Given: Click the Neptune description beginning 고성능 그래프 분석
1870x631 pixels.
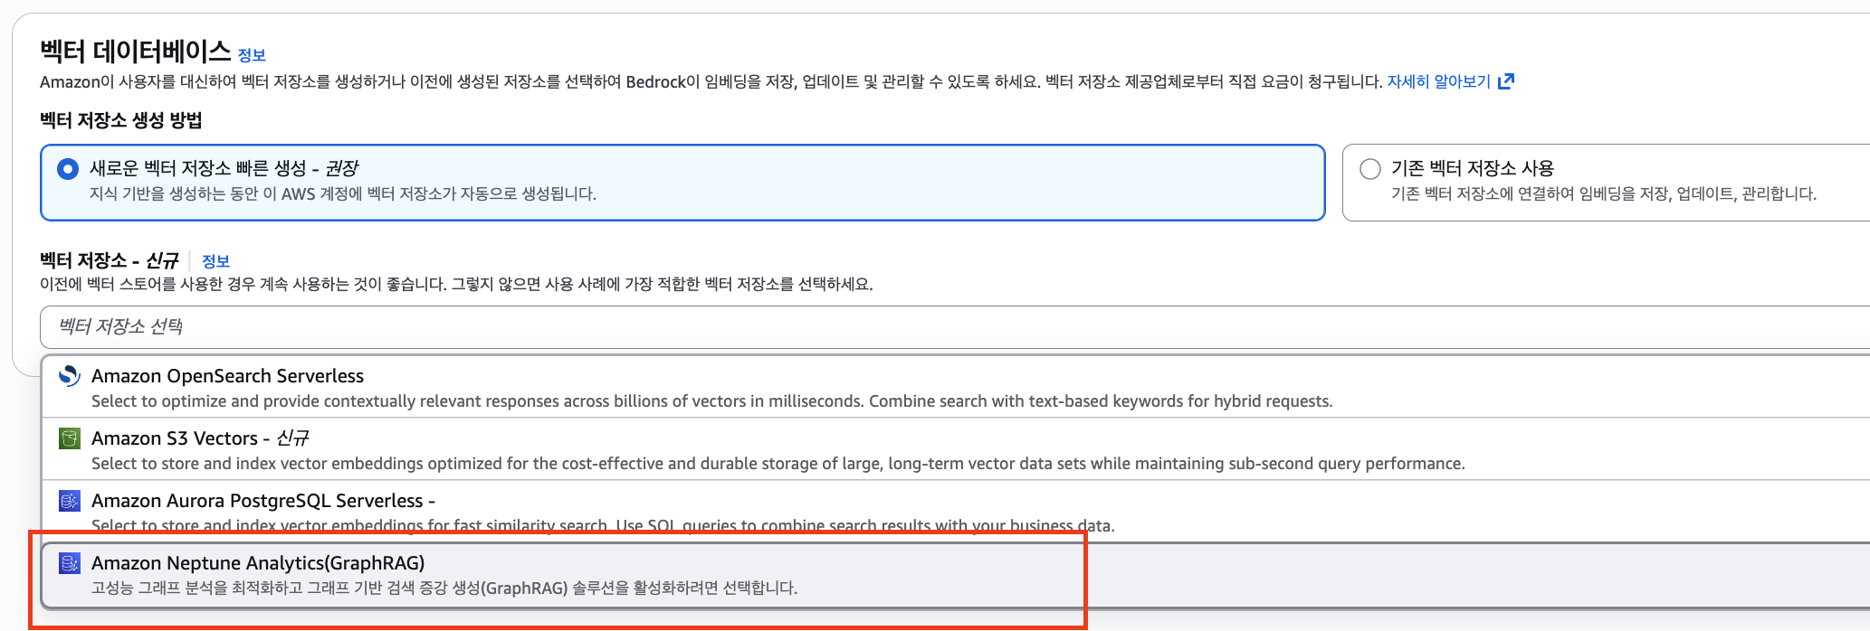Looking at the screenshot, I should pyautogui.click(x=444, y=588).
